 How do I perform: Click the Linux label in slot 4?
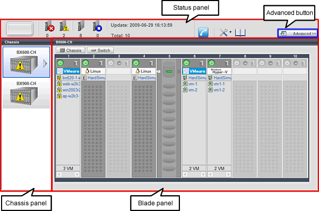[x=144, y=71]
